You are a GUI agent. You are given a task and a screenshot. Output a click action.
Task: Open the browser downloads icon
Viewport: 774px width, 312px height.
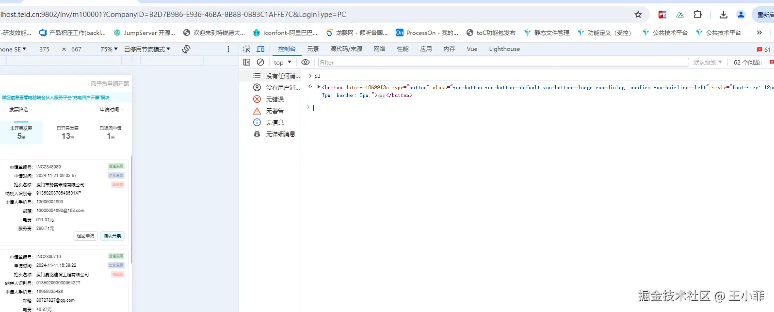point(723,15)
